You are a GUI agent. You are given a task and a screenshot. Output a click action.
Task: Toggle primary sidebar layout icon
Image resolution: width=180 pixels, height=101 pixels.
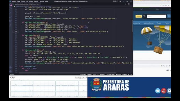pyautogui.click(x=114, y=1)
